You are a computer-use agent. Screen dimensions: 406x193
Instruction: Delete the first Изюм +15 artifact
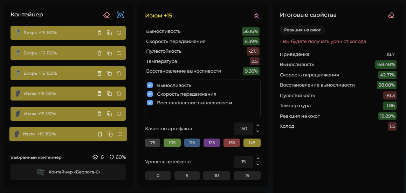point(99,94)
